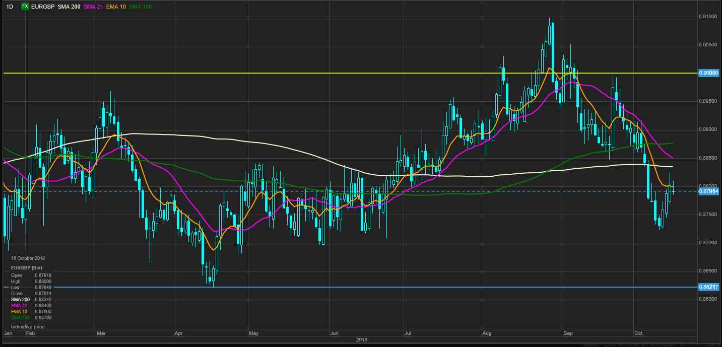Select the magenta SMA 21 header label
Image resolution: width=722 pixels, height=347 pixels.
[x=94, y=7]
